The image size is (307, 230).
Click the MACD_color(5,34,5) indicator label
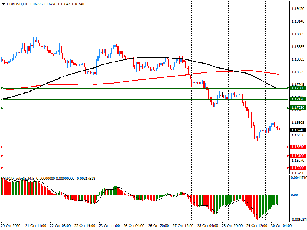(19, 179)
